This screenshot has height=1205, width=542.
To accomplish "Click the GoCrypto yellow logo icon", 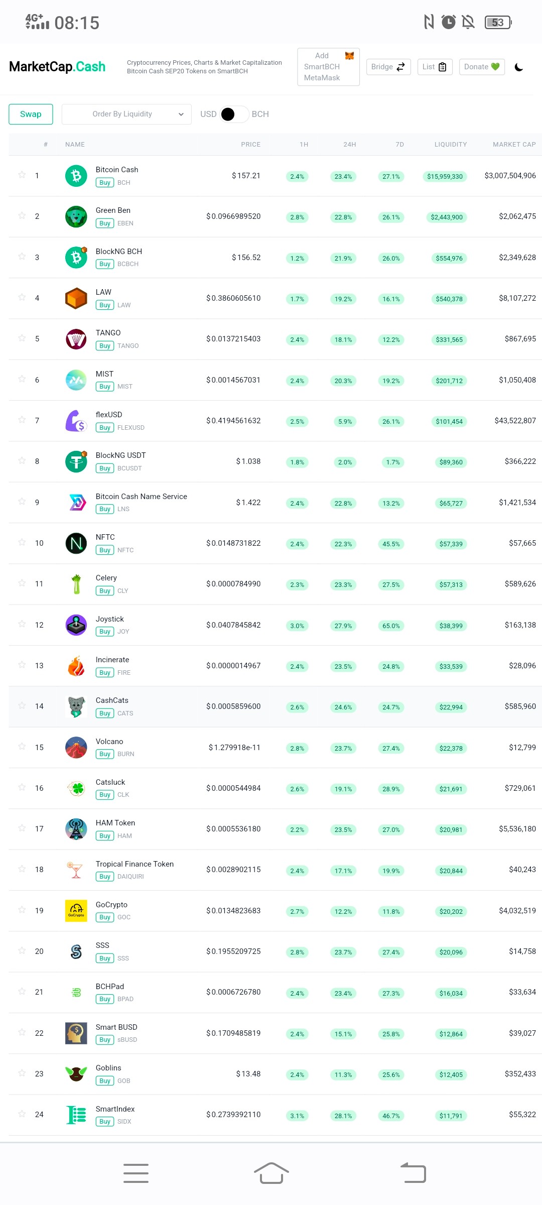I will 76,911.
